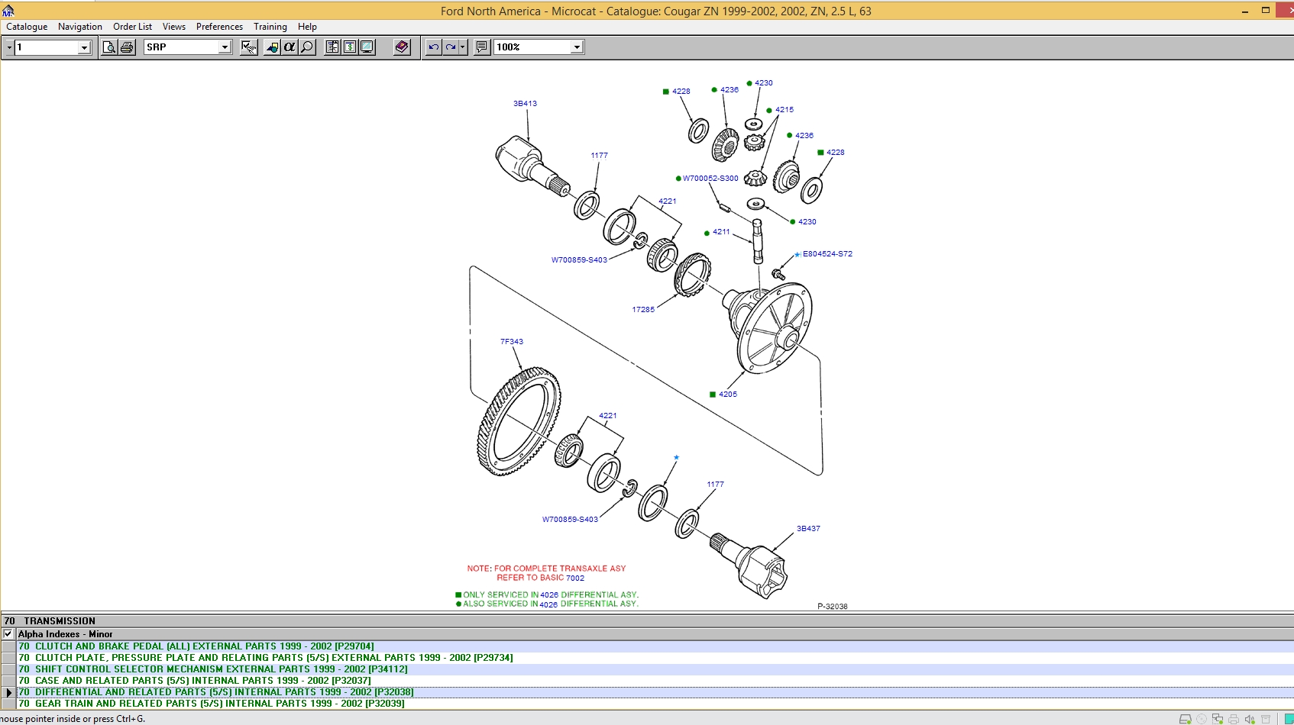Click part number 4211 pinion shaft label

pos(721,232)
